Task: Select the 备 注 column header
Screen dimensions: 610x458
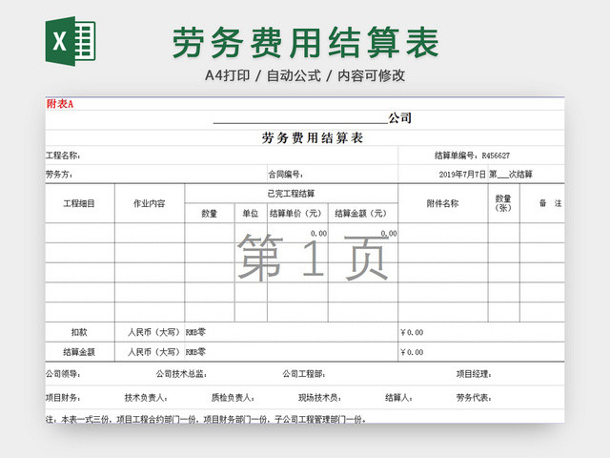Action: (x=542, y=203)
